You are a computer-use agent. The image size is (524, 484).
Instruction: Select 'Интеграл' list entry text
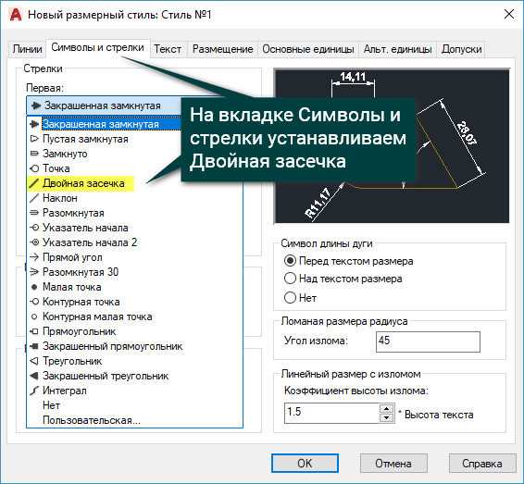[65, 391]
